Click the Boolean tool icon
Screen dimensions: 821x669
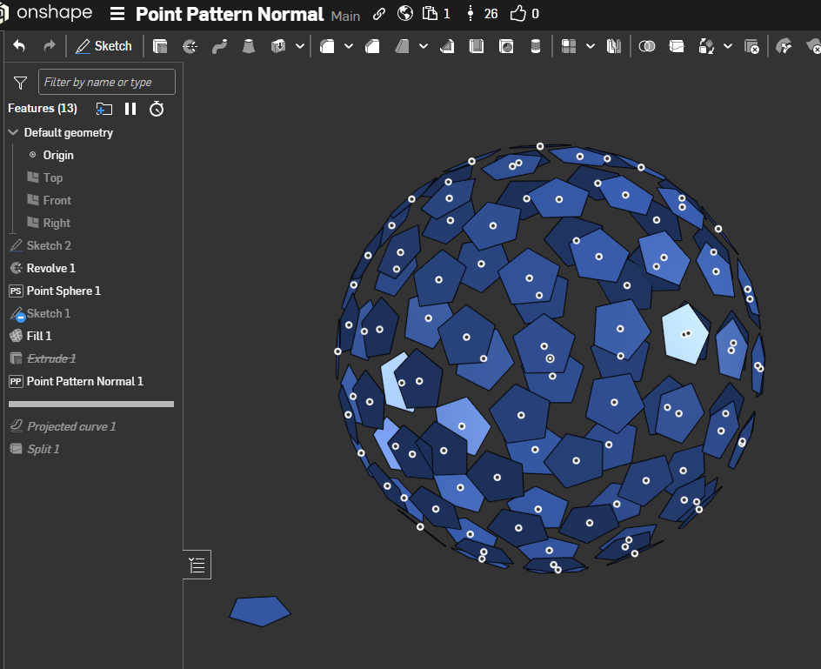[647, 46]
